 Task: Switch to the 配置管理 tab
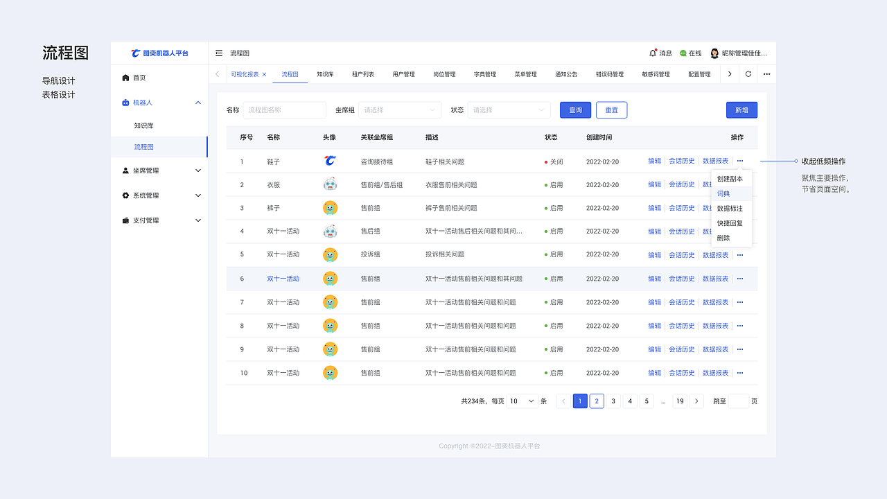699,74
